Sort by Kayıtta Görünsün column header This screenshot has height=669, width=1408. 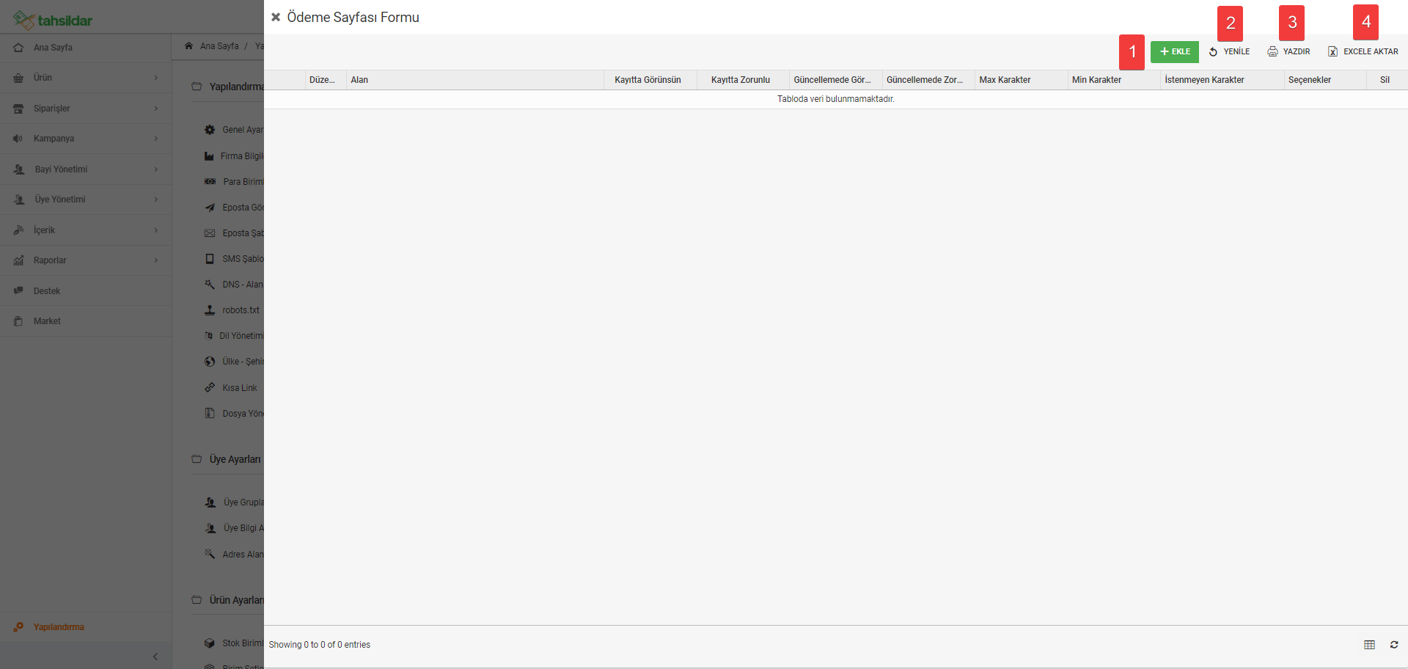point(650,80)
